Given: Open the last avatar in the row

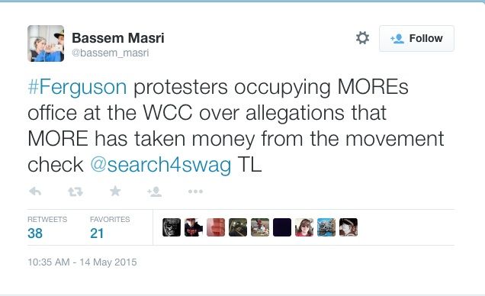Looking at the screenshot, I should pos(348,227).
